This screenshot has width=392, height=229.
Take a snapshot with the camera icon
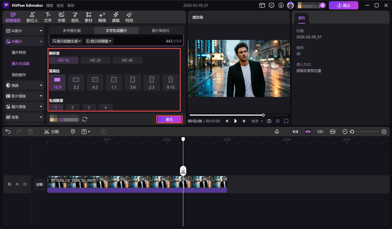[269, 121]
